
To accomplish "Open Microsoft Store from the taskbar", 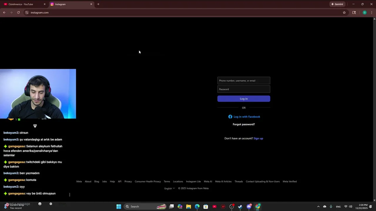I will coord(206,207).
